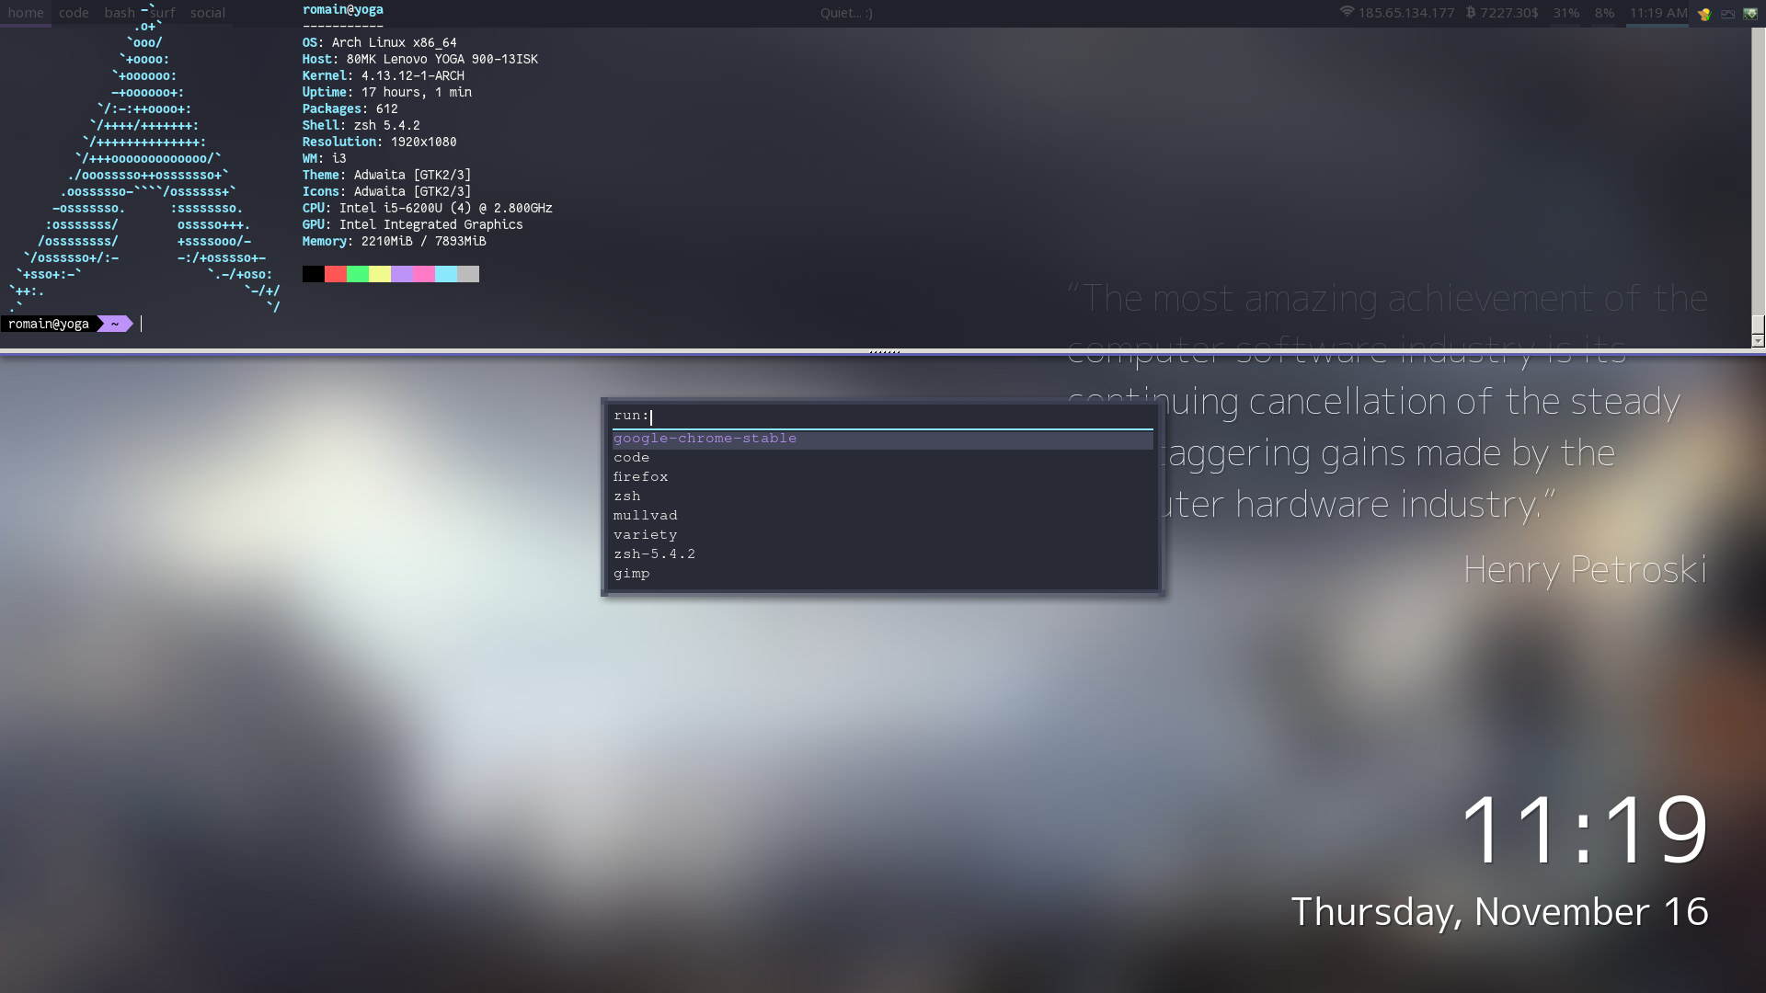This screenshot has width=1766, height=993.
Task: Select gimp entry in launcher
Action: [632, 574]
